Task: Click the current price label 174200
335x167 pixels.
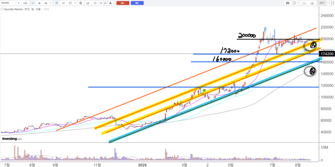Action: (327, 54)
